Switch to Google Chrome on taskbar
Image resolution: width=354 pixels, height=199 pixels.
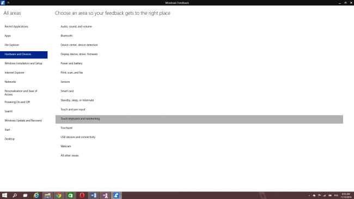(59, 195)
